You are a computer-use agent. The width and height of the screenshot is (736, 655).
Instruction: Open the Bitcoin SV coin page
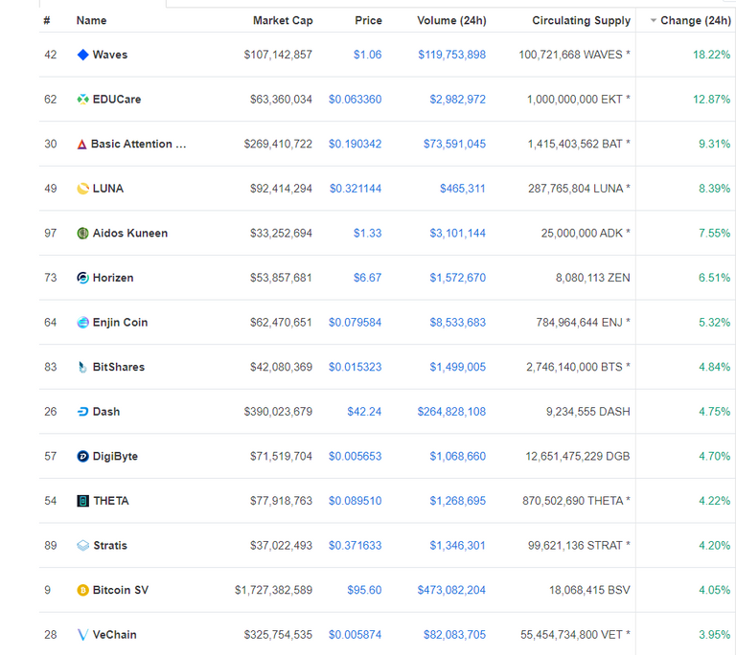pyautogui.click(x=121, y=590)
